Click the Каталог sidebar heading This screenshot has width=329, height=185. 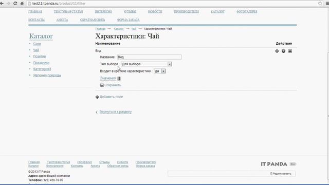(41, 36)
